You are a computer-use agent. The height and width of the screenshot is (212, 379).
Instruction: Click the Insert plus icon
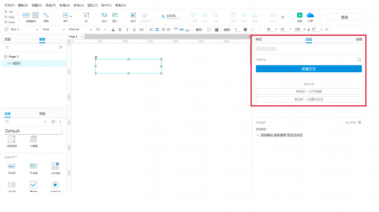click(x=65, y=15)
